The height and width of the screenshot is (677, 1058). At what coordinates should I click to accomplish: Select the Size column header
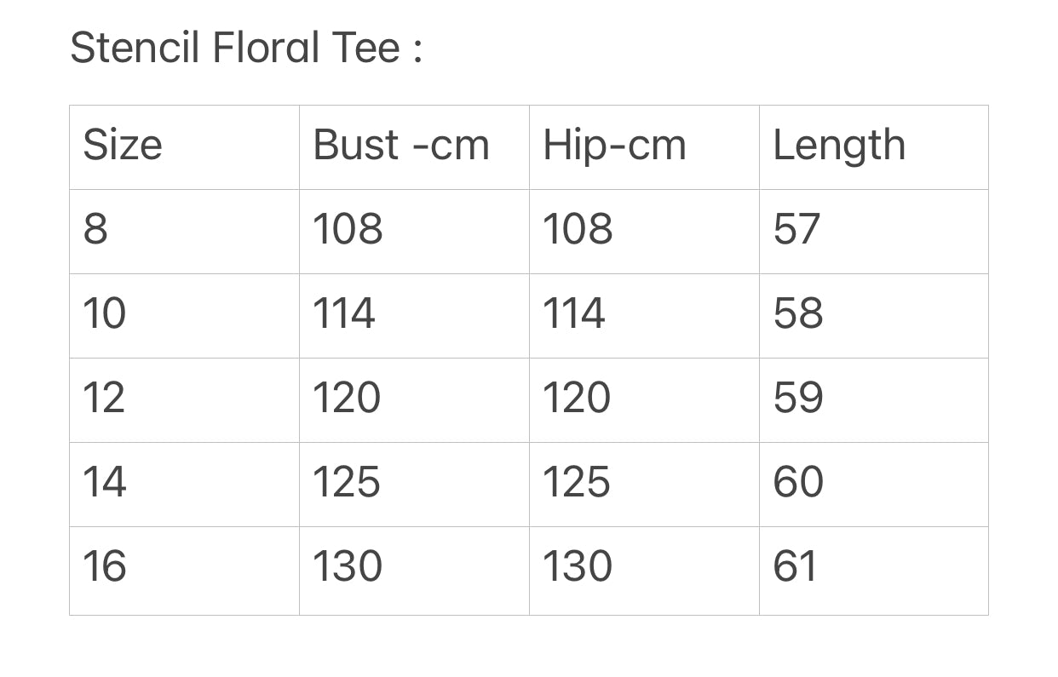pyautogui.click(x=184, y=147)
